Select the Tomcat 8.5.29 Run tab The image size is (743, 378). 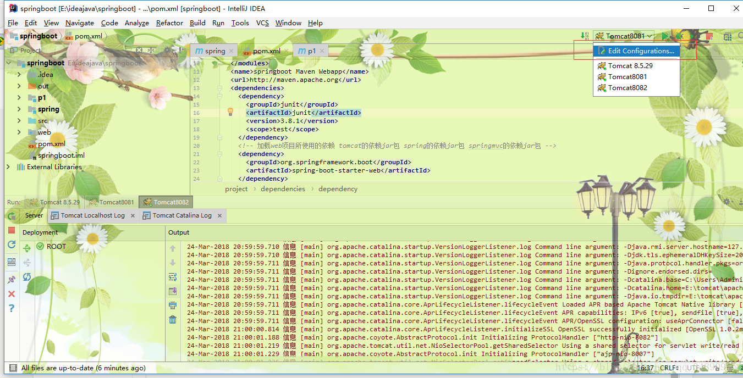[54, 202]
